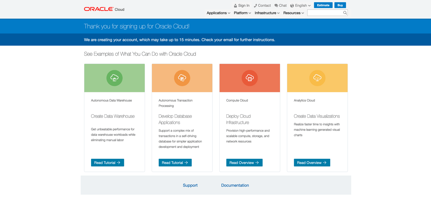The image size is (431, 198).
Task: Expand the Applications dropdown menu
Action: click(218, 13)
